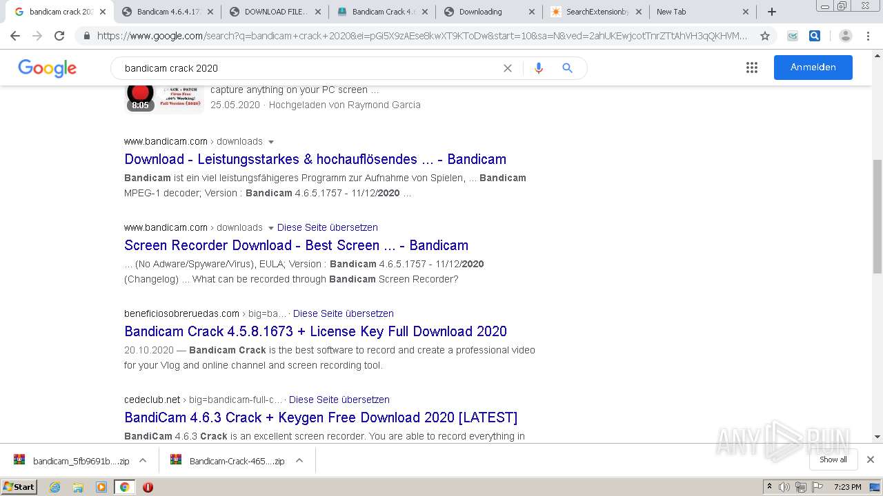
Task: Select the Chrome taskbar icon
Action: pyautogui.click(x=124, y=487)
